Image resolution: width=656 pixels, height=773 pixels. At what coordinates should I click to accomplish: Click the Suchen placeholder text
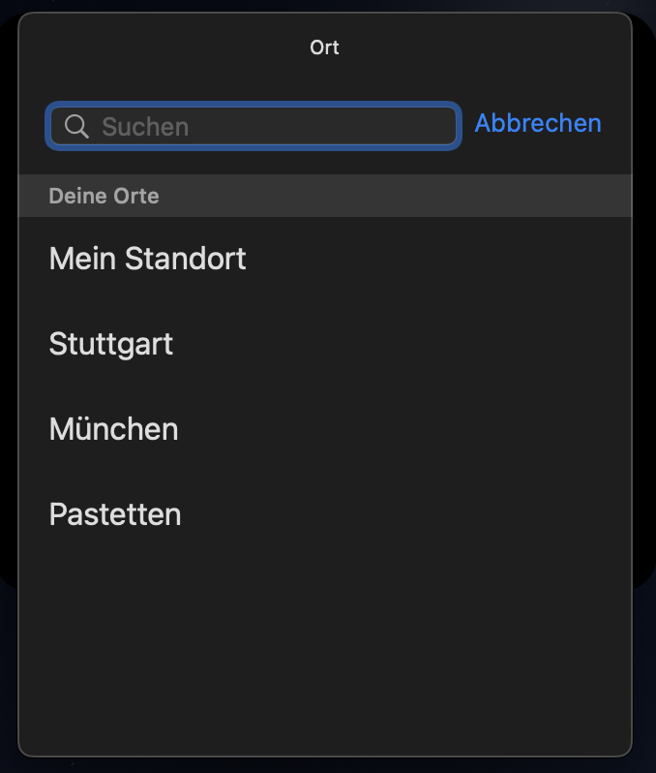(145, 127)
